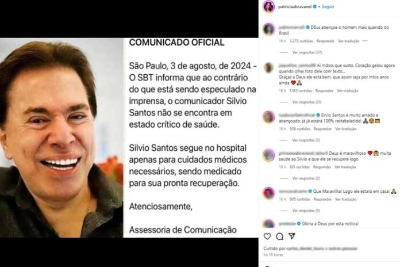The image size is (400, 267).
Task: Open the Silvio Santos comunicado post image
Action: (129, 138)
